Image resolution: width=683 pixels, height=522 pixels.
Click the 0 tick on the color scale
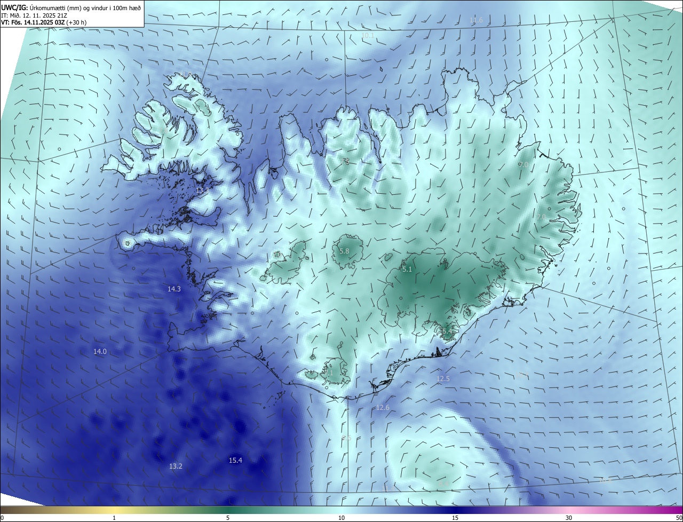[2, 518]
